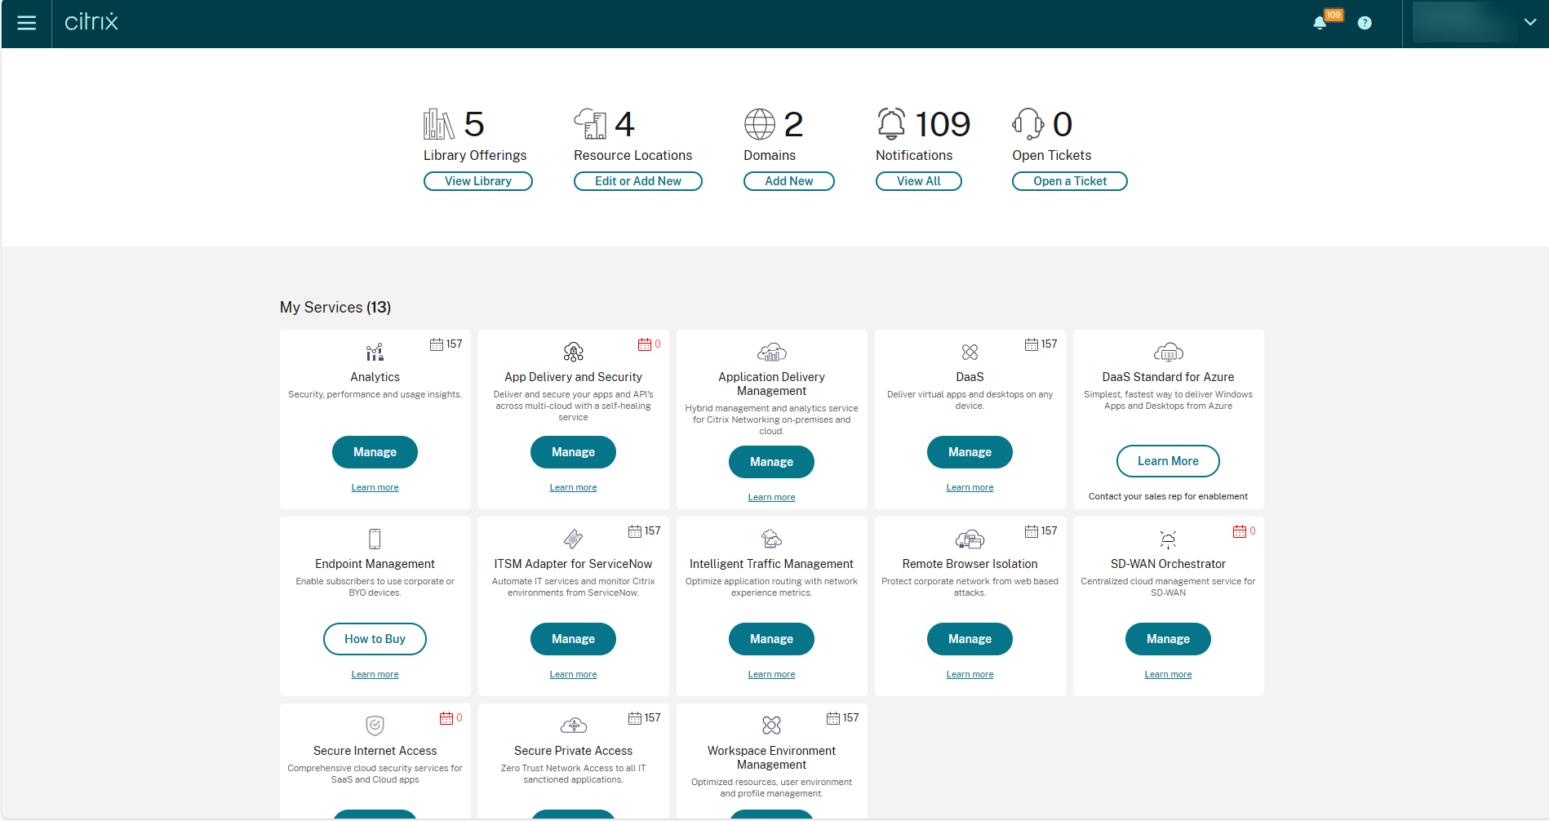Click the DaaS calendar days icon
This screenshot has height=821, width=1549.
[1032, 344]
